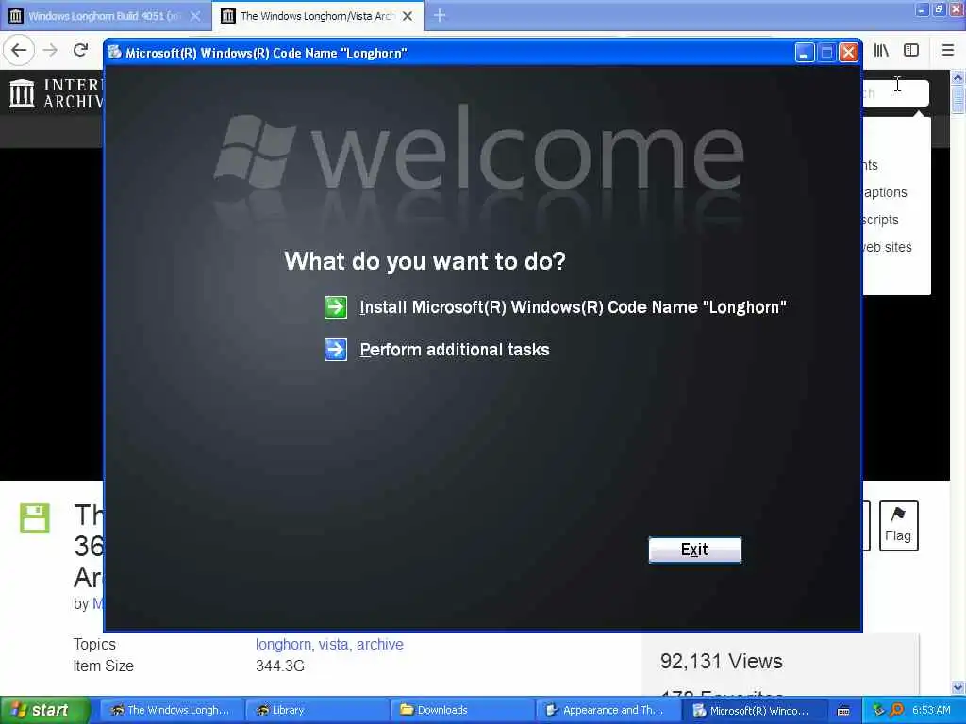Click the web sites option in search dropdown
This screenshot has height=724, width=966.
pyautogui.click(x=887, y=248)
